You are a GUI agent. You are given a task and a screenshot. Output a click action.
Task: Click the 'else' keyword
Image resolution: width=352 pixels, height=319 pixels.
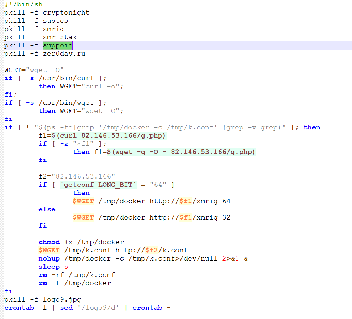[47, 209]
